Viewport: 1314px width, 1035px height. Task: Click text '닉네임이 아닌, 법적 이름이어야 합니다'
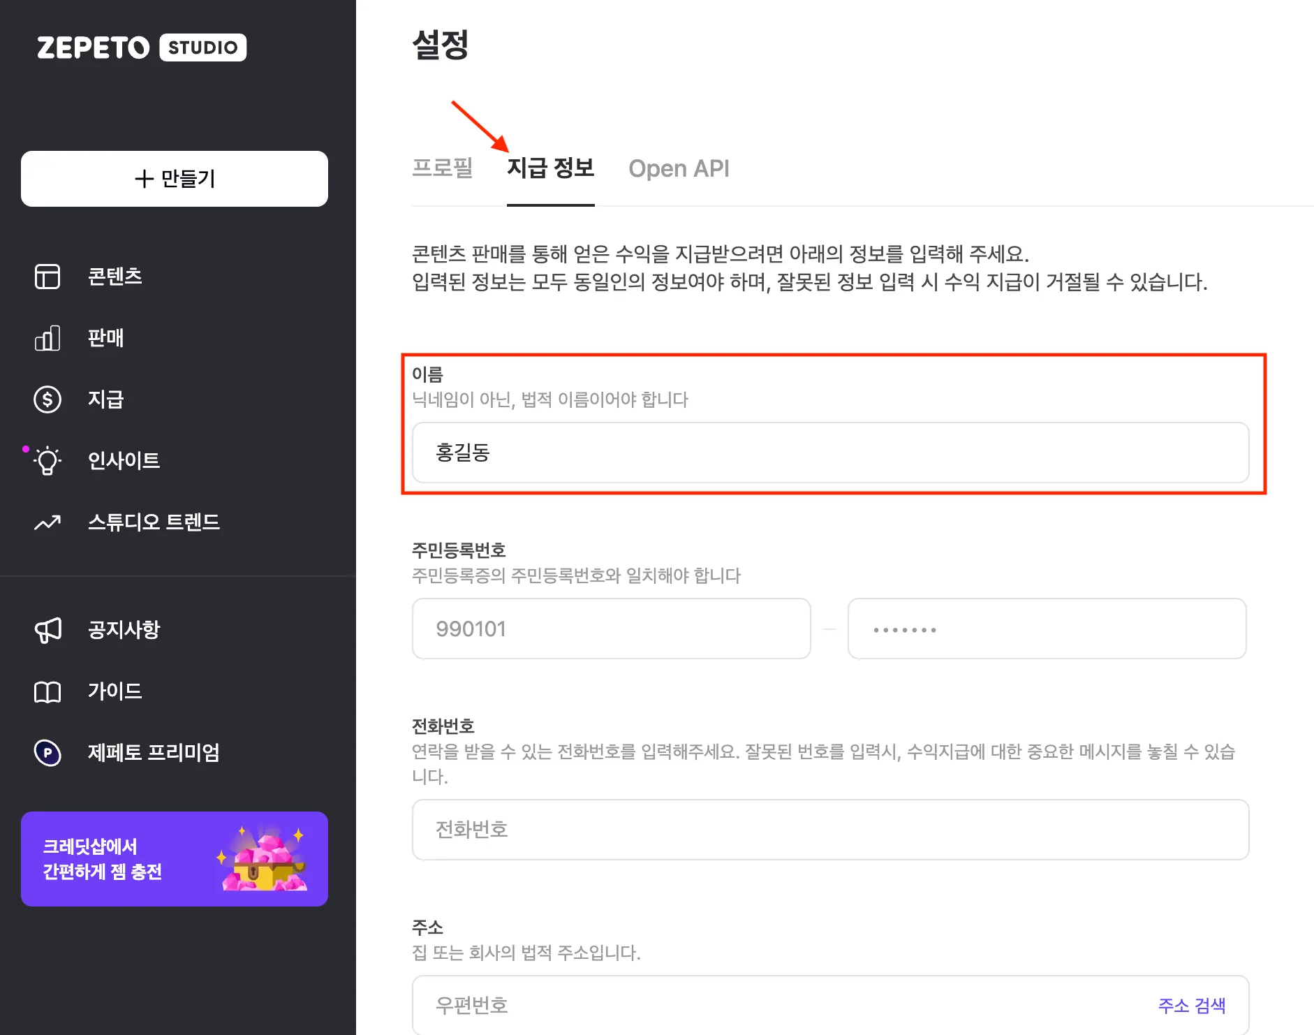pos(550,399)
